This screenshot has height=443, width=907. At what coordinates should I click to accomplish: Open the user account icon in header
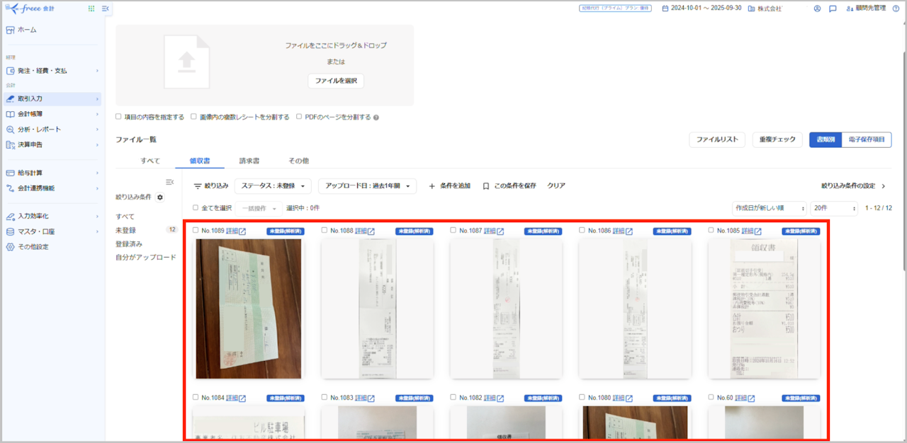pos(817,8)
